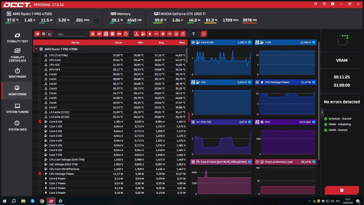Viewport: 364px width, 205px height.
Task: Click the funnel filter icon
Action: (193, 34)
